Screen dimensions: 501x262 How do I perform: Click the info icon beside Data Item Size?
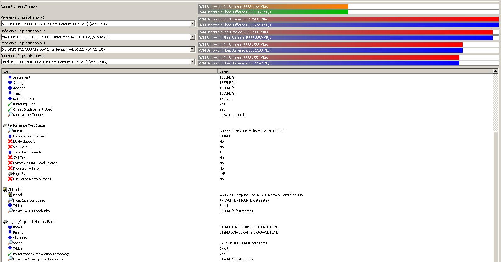coord(10,98)
